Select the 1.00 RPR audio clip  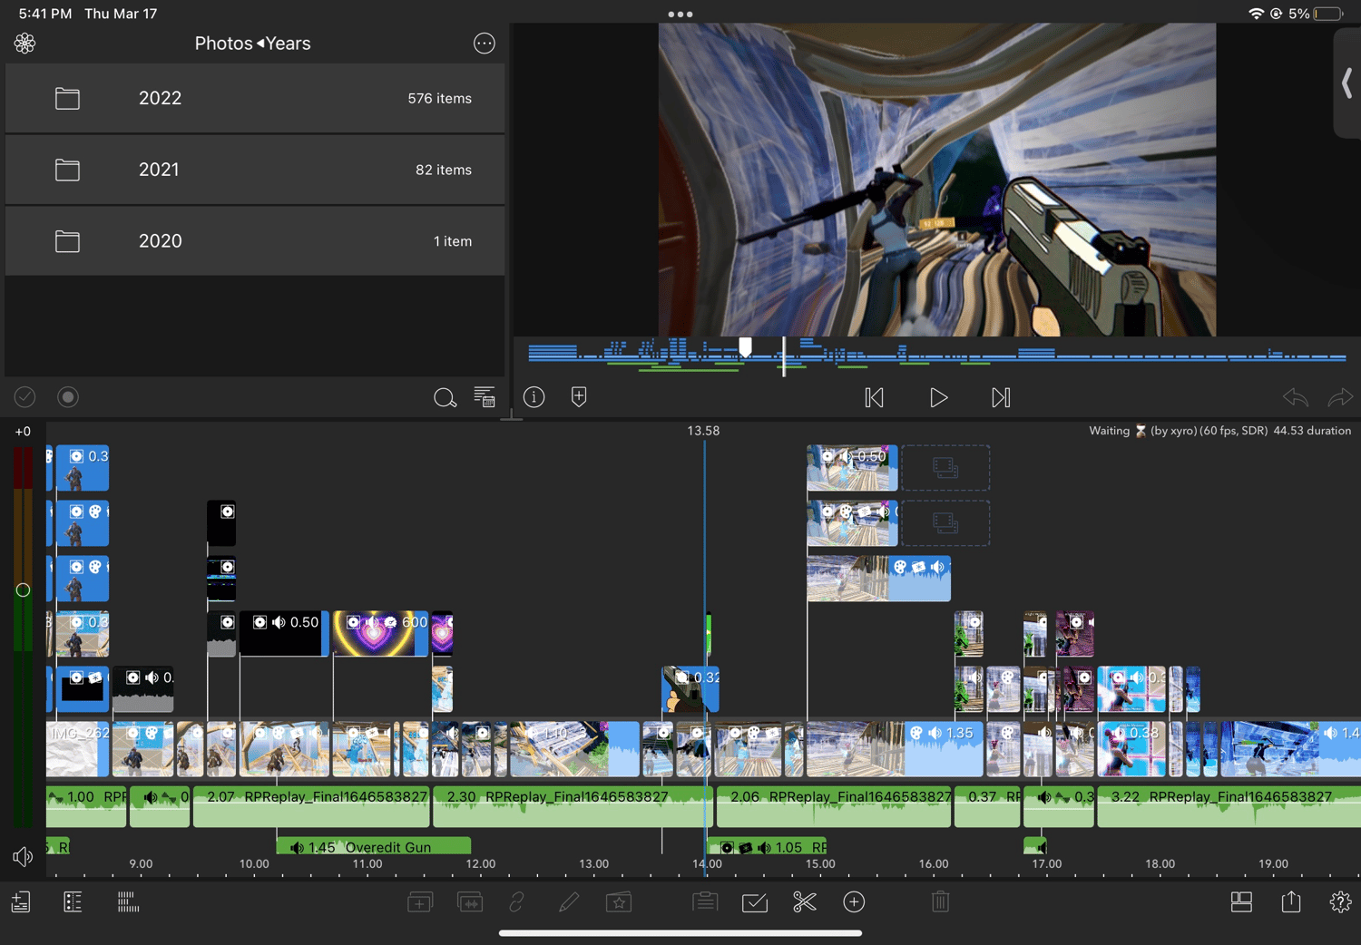86,806
